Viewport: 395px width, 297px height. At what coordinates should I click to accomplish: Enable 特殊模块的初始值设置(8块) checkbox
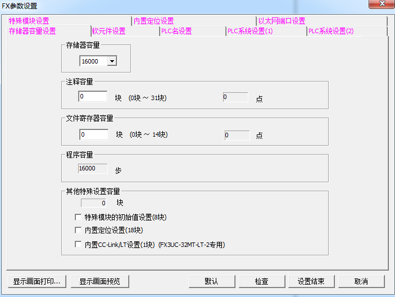78,217
